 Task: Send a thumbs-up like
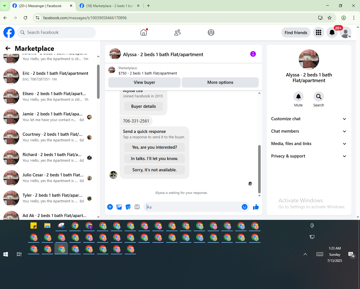tap(256, 207)
